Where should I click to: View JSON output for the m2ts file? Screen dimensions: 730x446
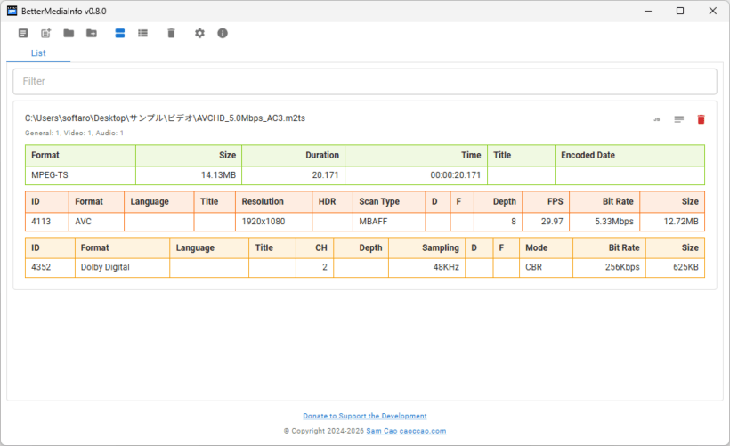(656, 119)
